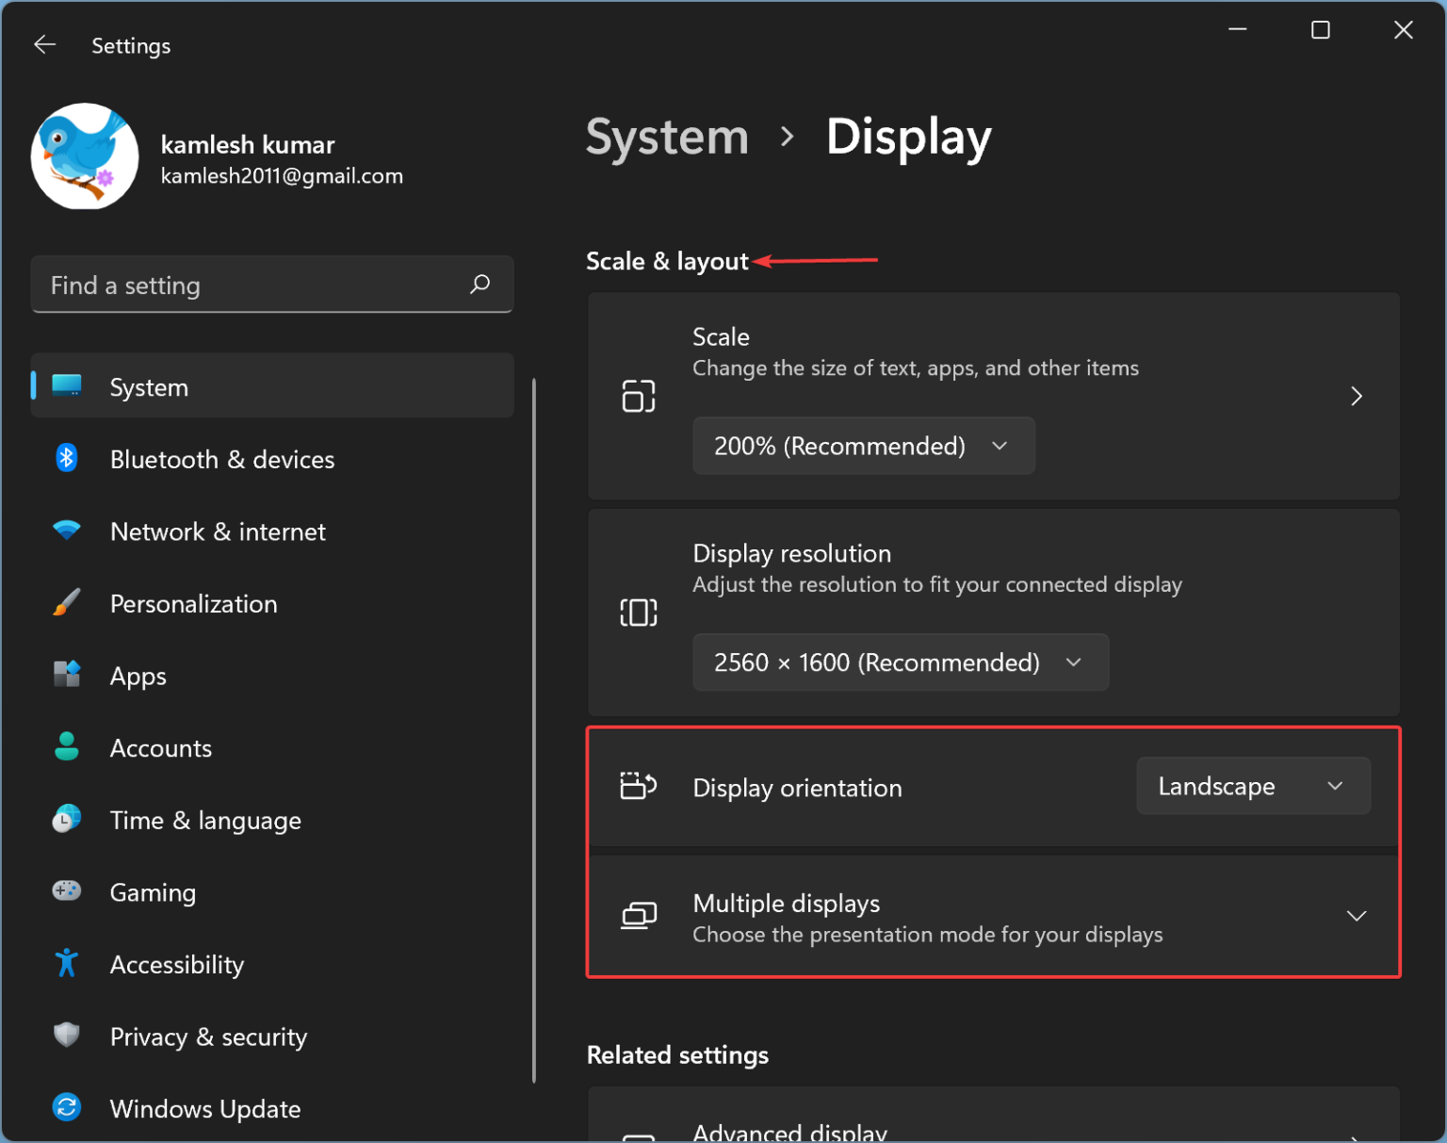Select Bluetooth & devices in the sidebar
The image size is (1447, 1143).
(222, 459)
